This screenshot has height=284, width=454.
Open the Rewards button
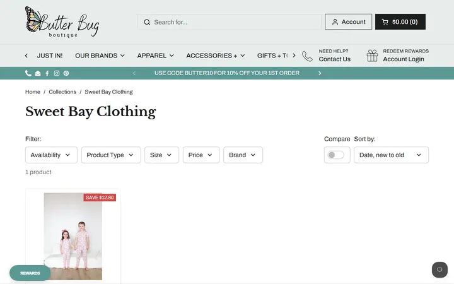click(30, 273)
